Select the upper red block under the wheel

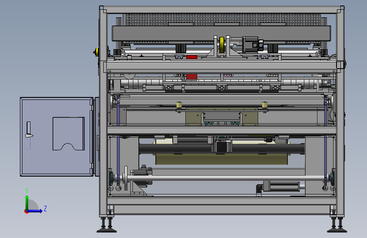192,57
